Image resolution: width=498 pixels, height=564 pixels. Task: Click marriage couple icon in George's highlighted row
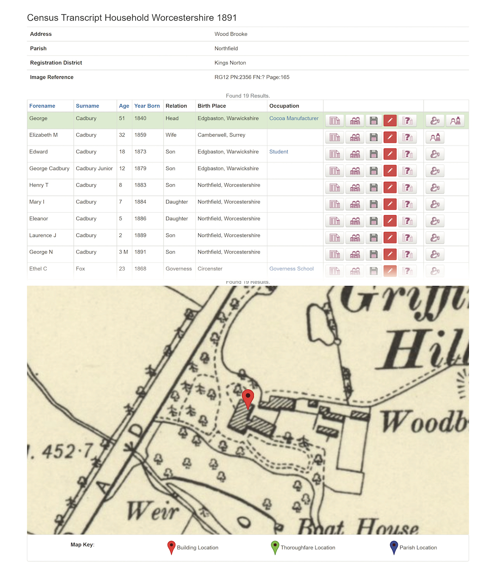point(455,121)
